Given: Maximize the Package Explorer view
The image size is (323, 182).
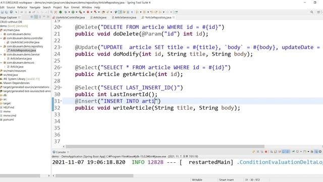Looking at the screenshot, I should [x=48, y=17].
